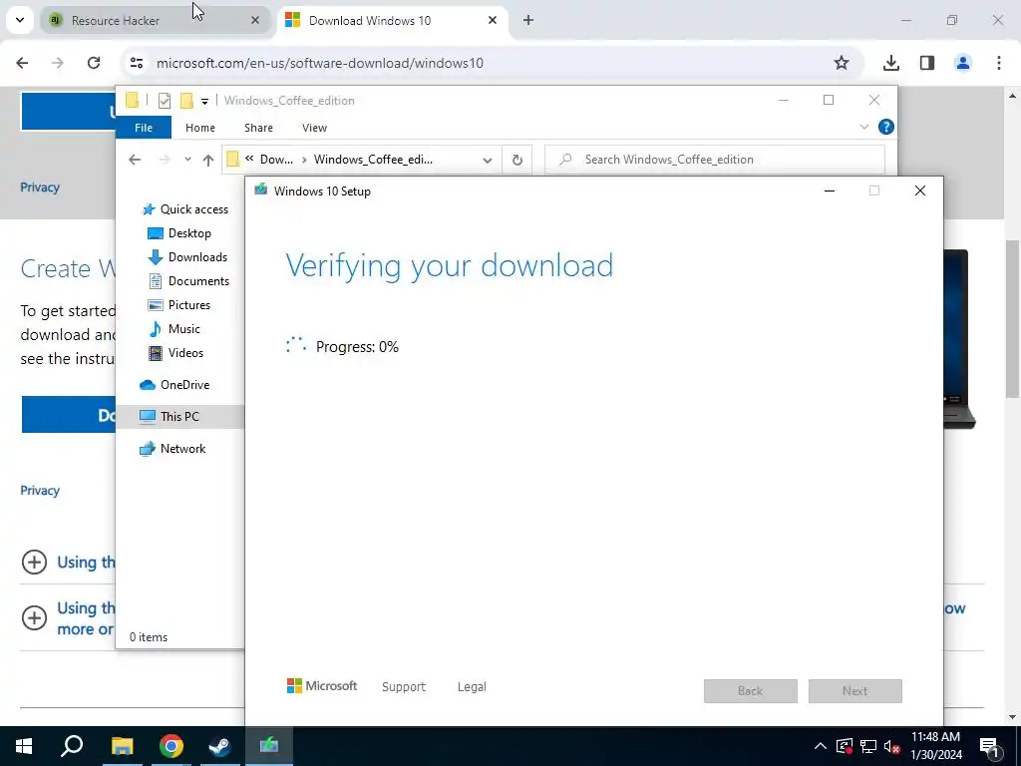Open the File menu in Explorer
This screenshot has width=1021, height=766.
[x=144, y=128]
